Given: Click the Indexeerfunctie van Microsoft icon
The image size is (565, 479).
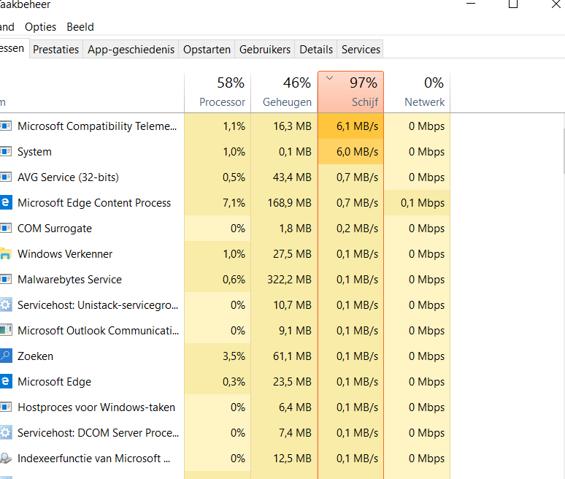Looking at the screenshot, I should pos(6,458).
